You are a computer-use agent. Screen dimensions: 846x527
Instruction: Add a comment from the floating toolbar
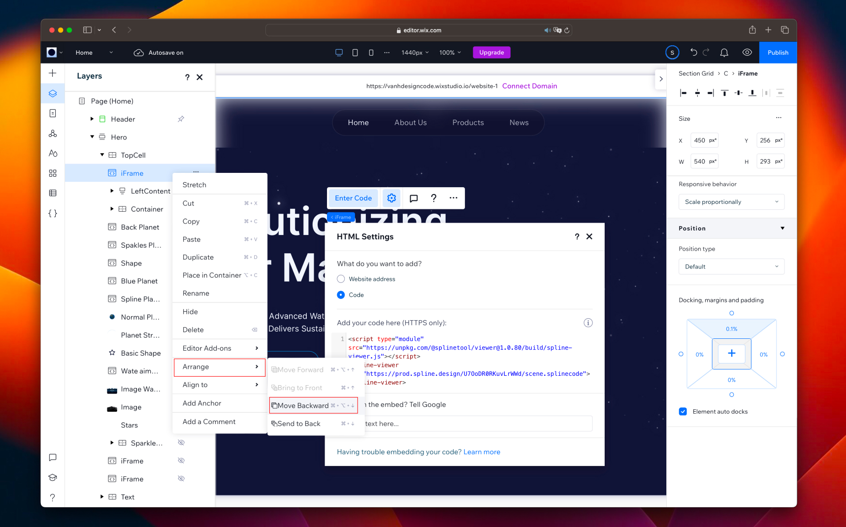tap(414, 198)
